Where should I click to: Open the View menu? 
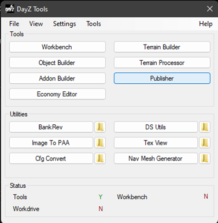(x=36, y=24)
